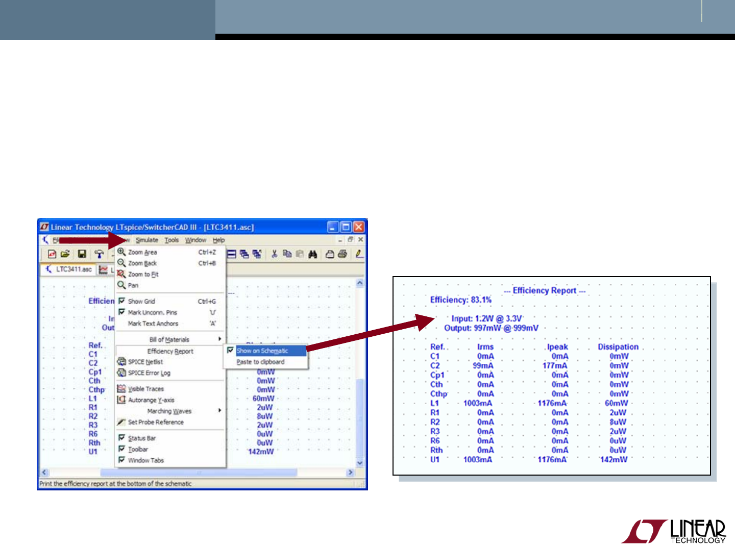This screenshot has width=735, height=545.
Task: Open the Control Panel hammer icon
Action: (x=99, y=254)
